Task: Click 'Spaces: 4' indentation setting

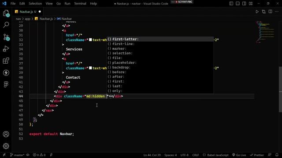Action: pyautogui.click(x=171, y=155)
